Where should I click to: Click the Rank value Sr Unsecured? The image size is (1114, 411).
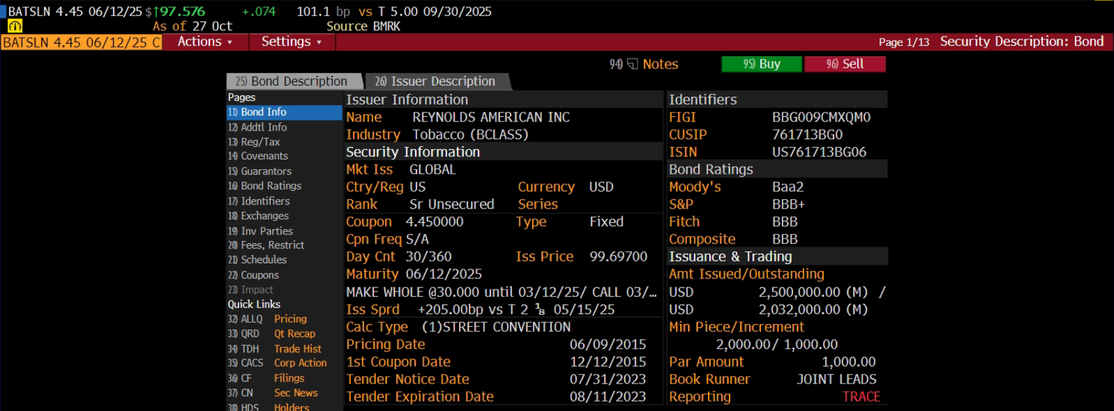(x=452, y=205)
